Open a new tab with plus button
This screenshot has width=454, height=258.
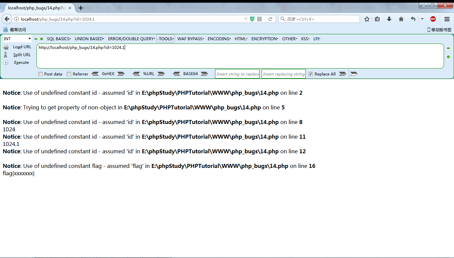[81, 8]
